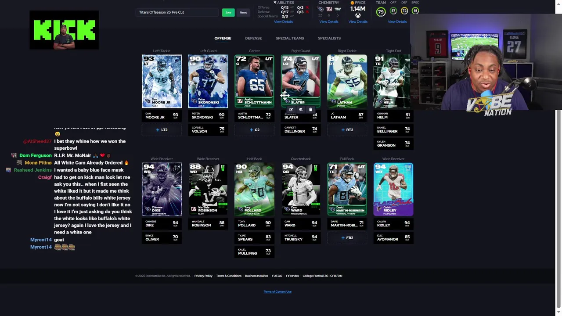Image resolution: width=562 pixels, height=316 pixels.
Task: Open the Special Teams tab
Action: click(x=290, y=38)
